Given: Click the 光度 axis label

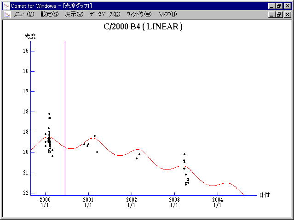Looking at the screenshot, I should pos(30,36).
